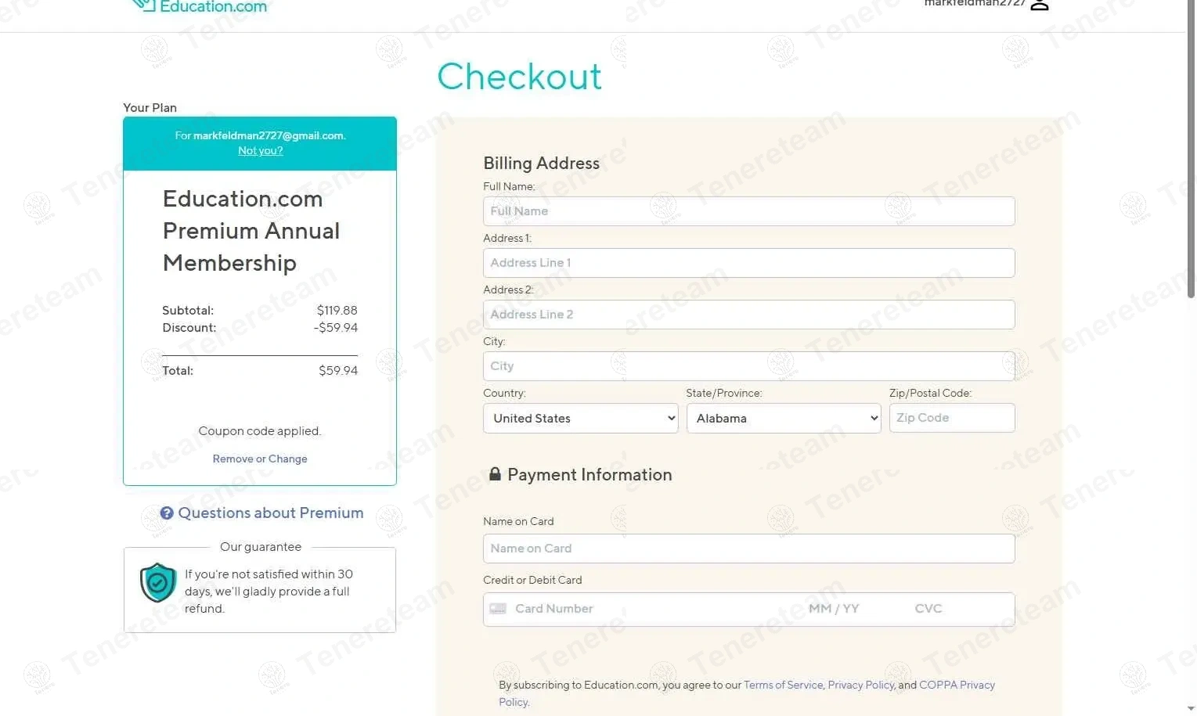Click the Name on Card field
1197x716 pixels.
click(x=748, y=549)
